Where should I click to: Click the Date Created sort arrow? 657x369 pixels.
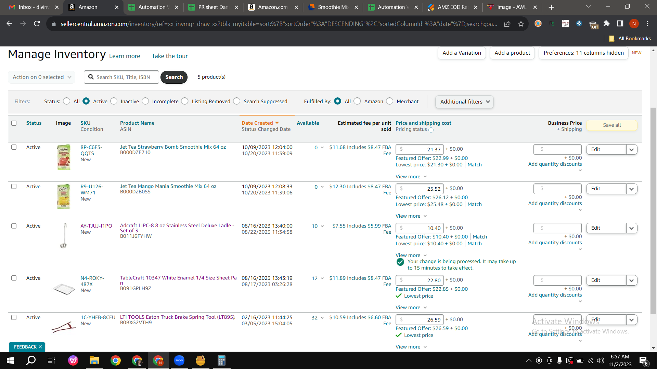pos(277,123)
